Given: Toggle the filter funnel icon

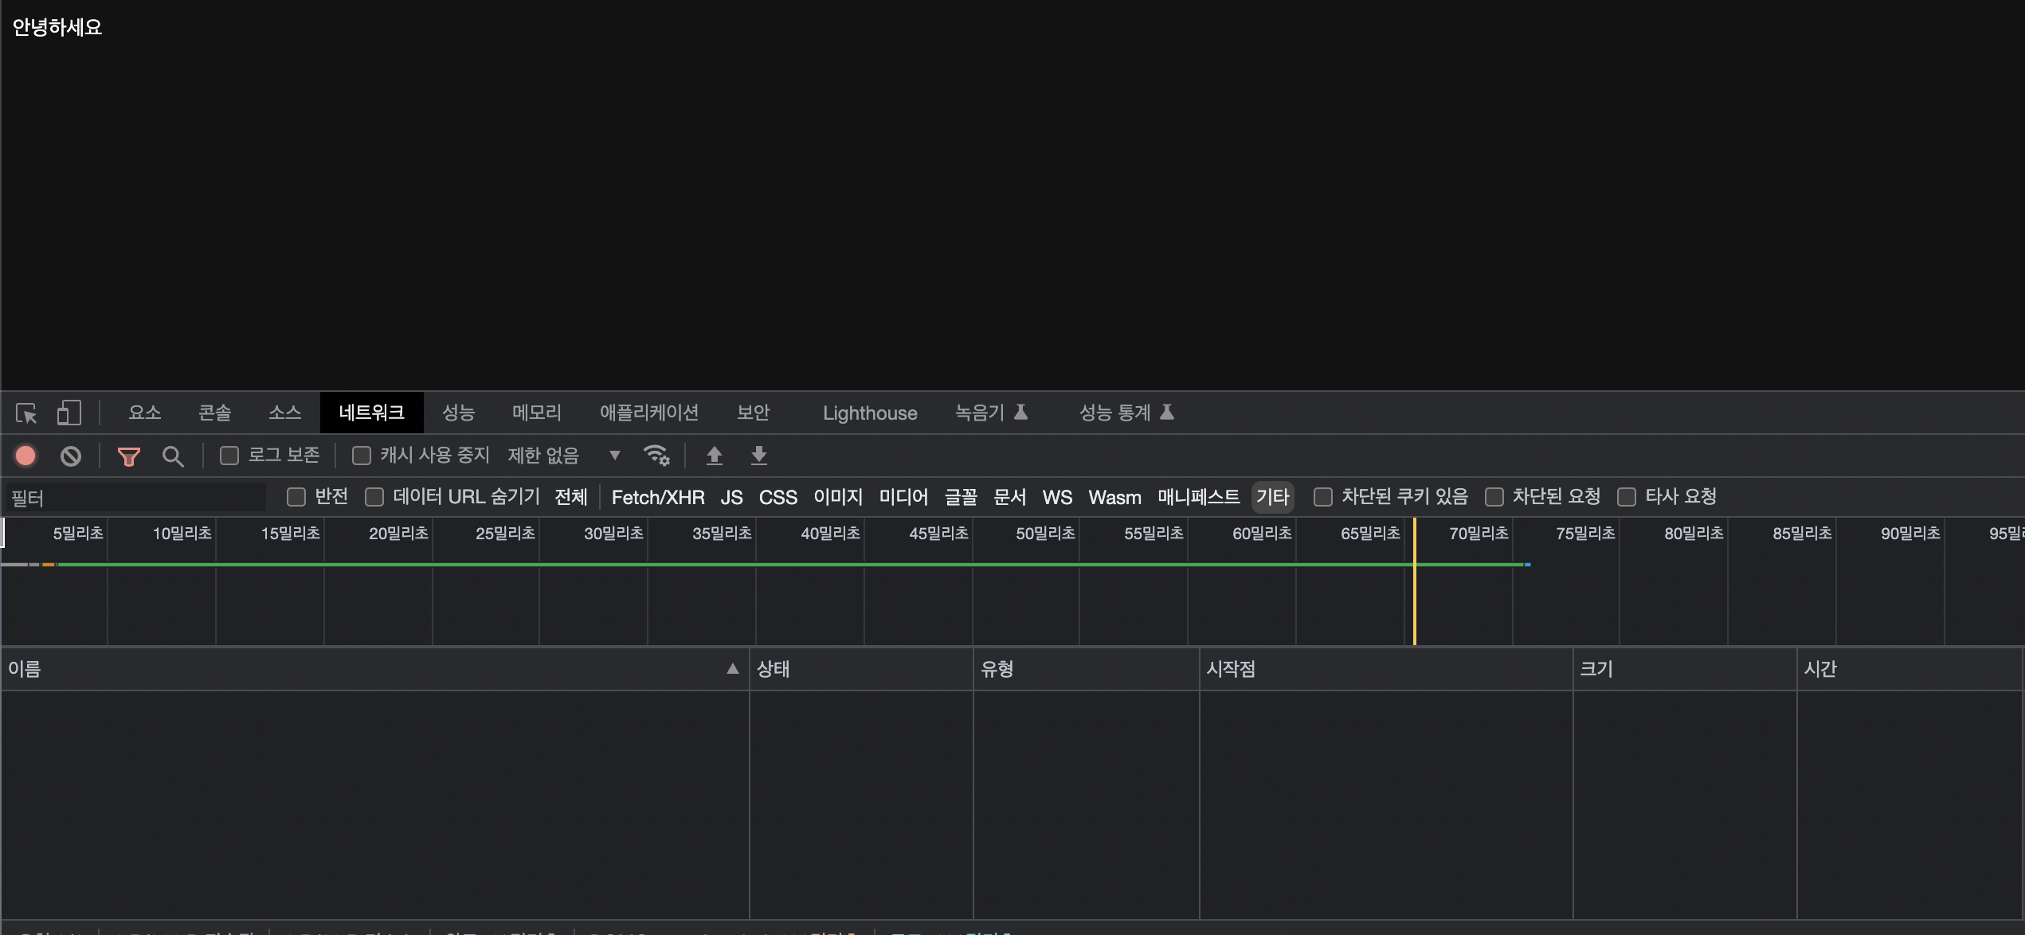Looking at the screenshot, I should click(x=128, y=456).
